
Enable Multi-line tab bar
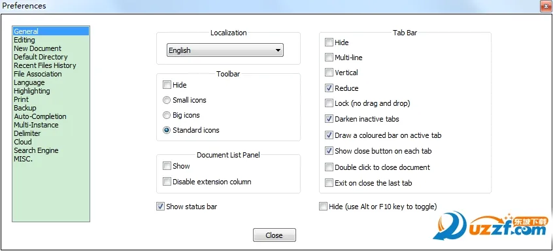pos(329,58)
